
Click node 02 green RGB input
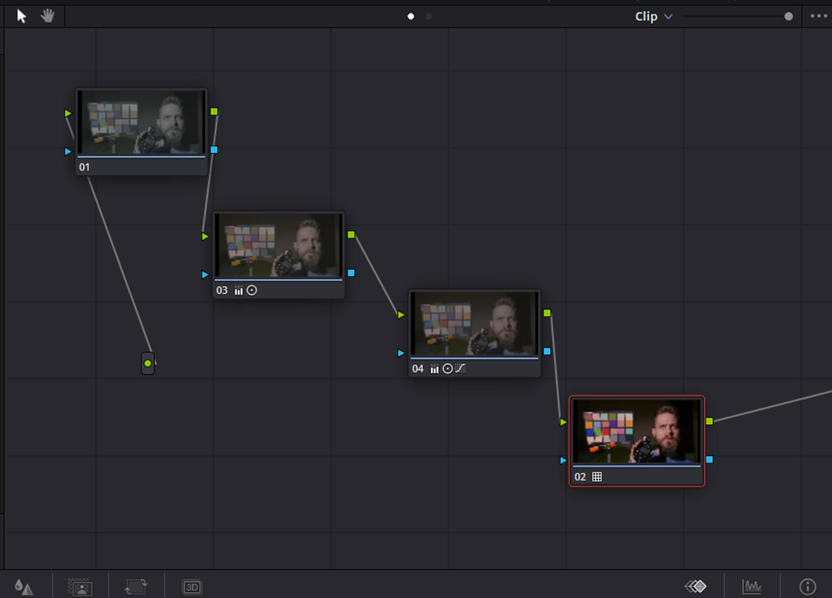click(564, 422)
